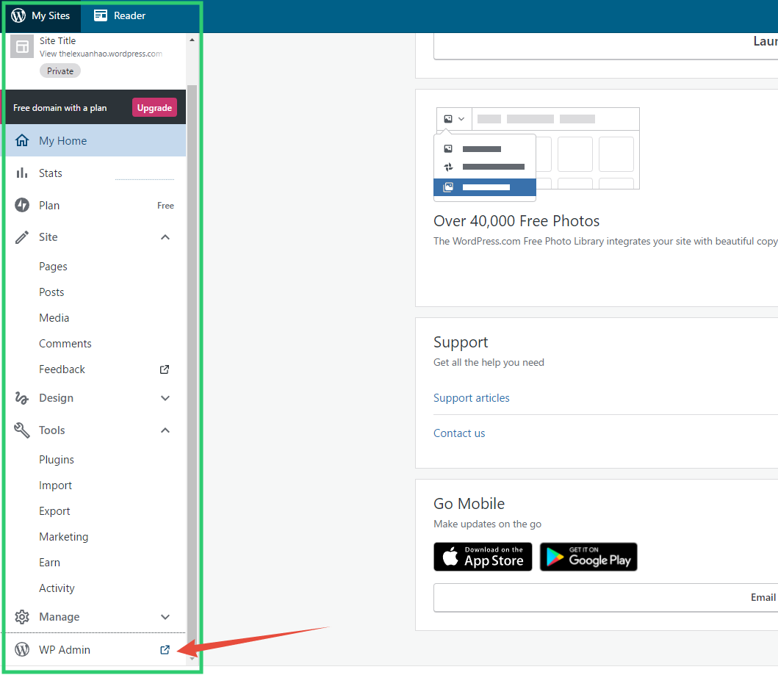Image resolution: width=778 pixels, height=675 pixels.
Task: Select the My Home menu item
Action: tap(94, 140)
